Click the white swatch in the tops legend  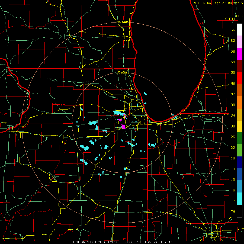[239, 30]
